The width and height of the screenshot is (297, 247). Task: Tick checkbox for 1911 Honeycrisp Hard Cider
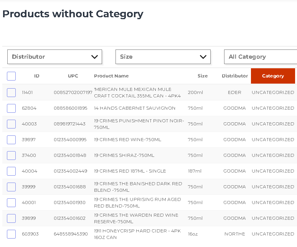[12, 234]
